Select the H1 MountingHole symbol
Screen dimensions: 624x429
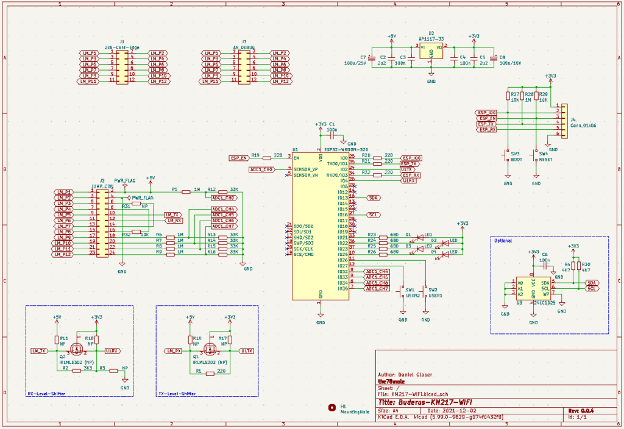[332, 407]
